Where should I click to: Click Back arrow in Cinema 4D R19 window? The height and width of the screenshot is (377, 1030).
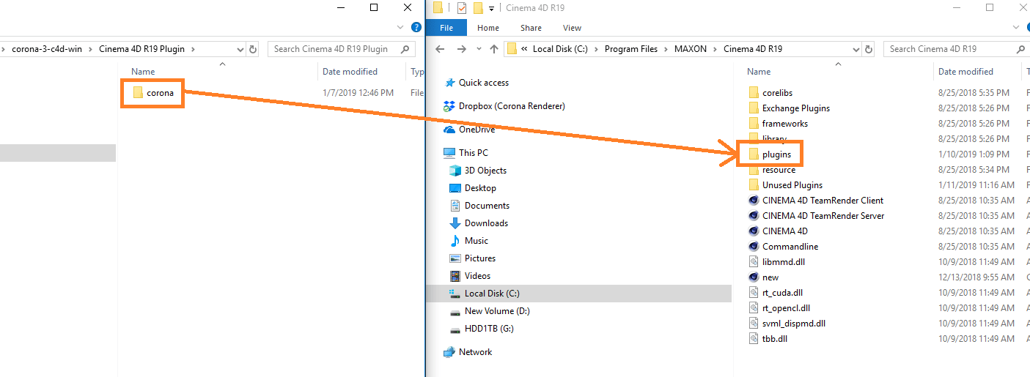pyautogui.click(x=440, y=49)
